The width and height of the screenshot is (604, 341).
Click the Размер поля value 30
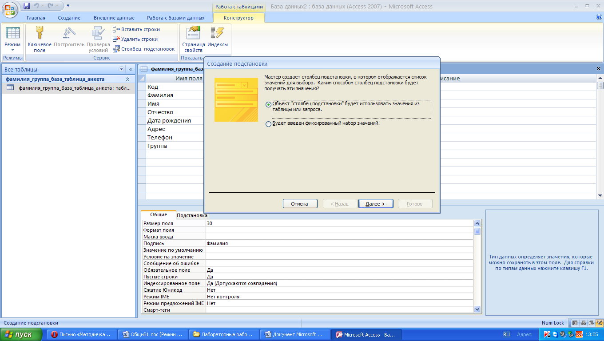pyautogui.click(x=339, y=223)
